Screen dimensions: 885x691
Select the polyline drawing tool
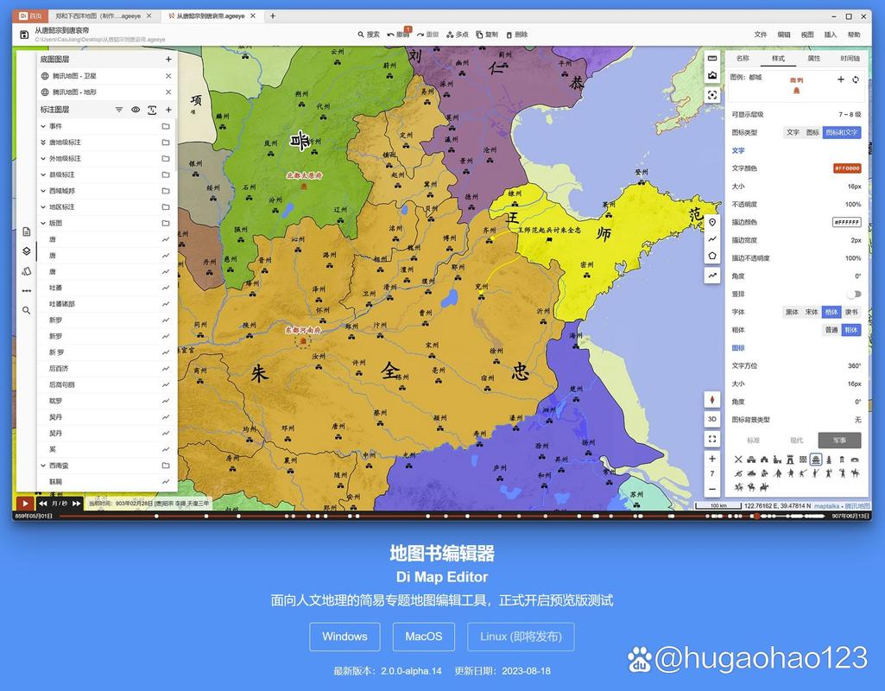[712, 238]
